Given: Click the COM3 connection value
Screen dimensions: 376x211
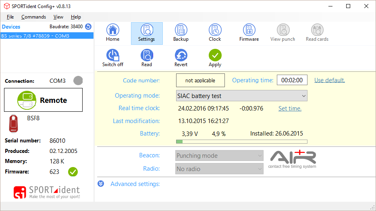Looking at the screenshot, I should coord(58,81).
